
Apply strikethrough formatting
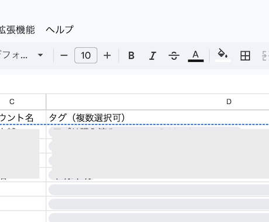pos(174,56)
